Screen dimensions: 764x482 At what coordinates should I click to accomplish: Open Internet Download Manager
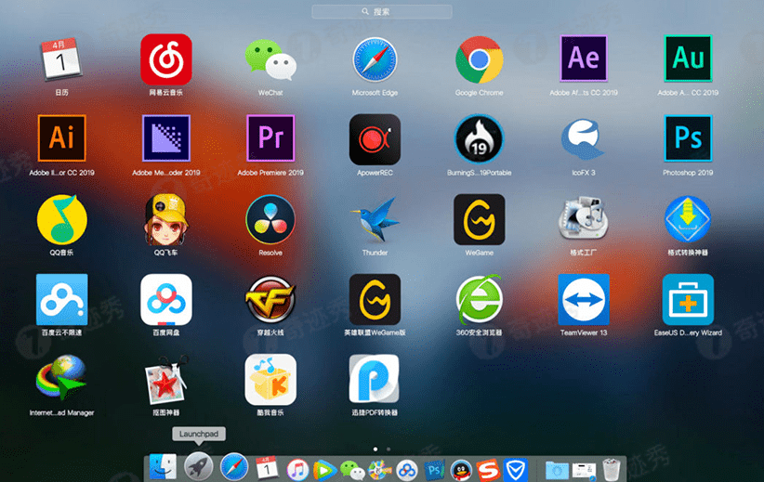coord(62,379)
